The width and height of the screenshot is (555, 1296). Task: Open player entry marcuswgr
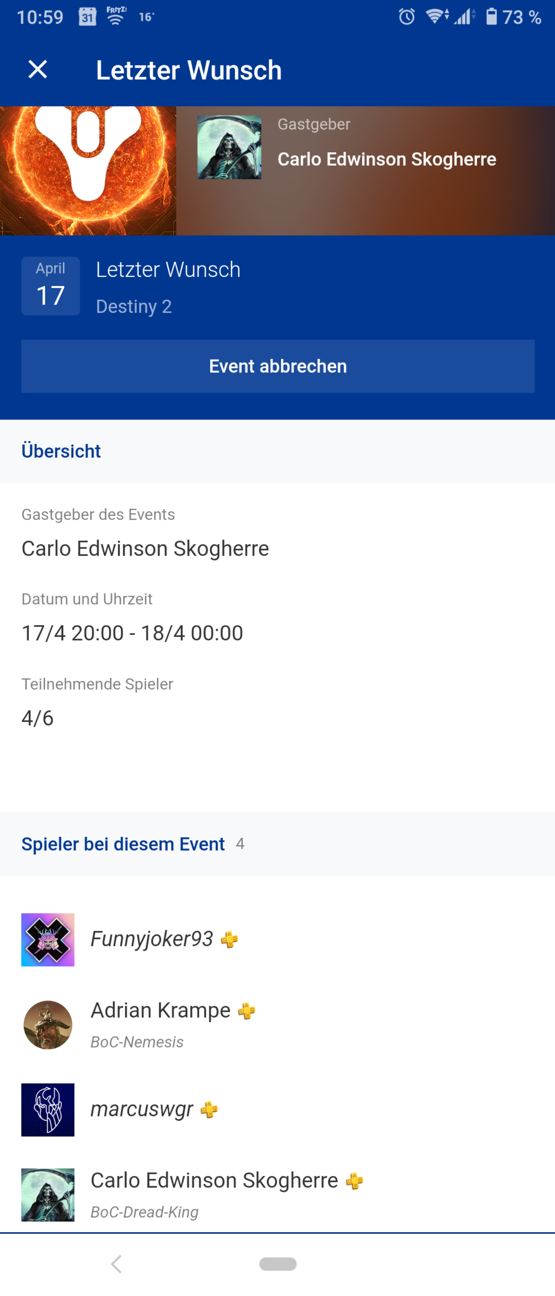pyautogui.click(x=141, y=1109)
